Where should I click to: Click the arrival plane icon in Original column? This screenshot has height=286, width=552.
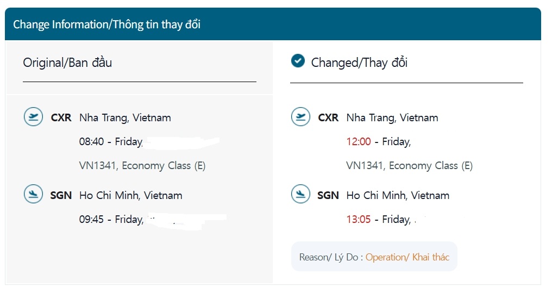click(x=34, y=195)
